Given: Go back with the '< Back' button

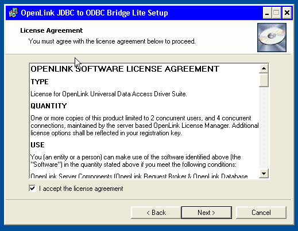Looking at the screenshot, I should tap(156, 213).
